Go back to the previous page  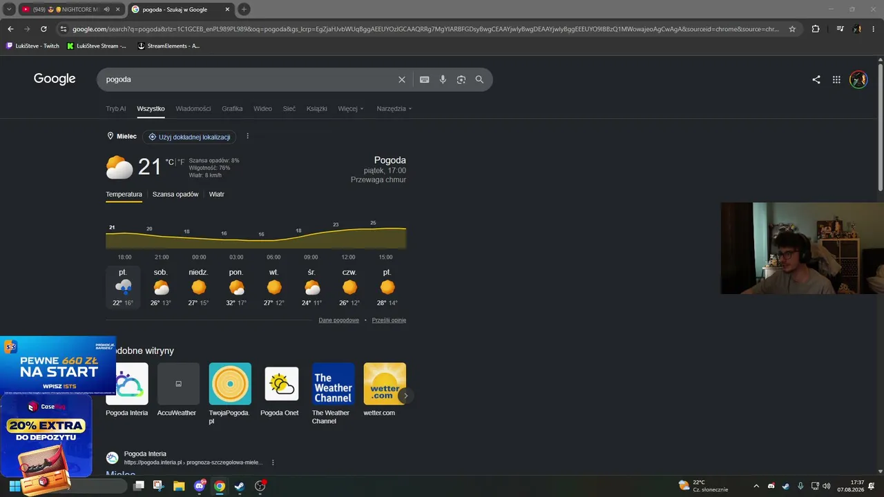(x=10, y=29)
